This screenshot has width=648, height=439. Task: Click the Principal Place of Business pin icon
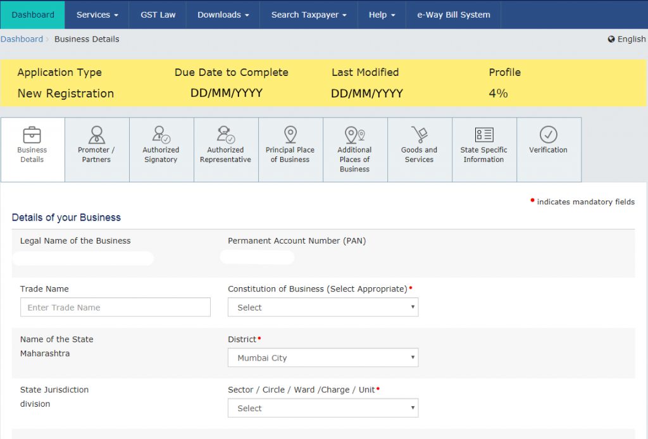pos(290,135)
